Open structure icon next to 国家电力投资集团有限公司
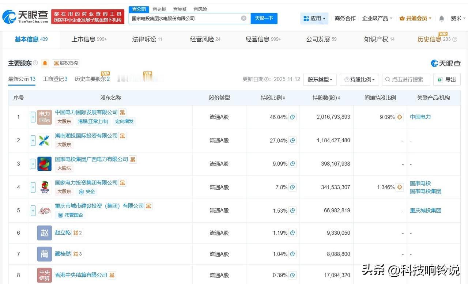This screenshot has height=284, width=468. [122, 182]
